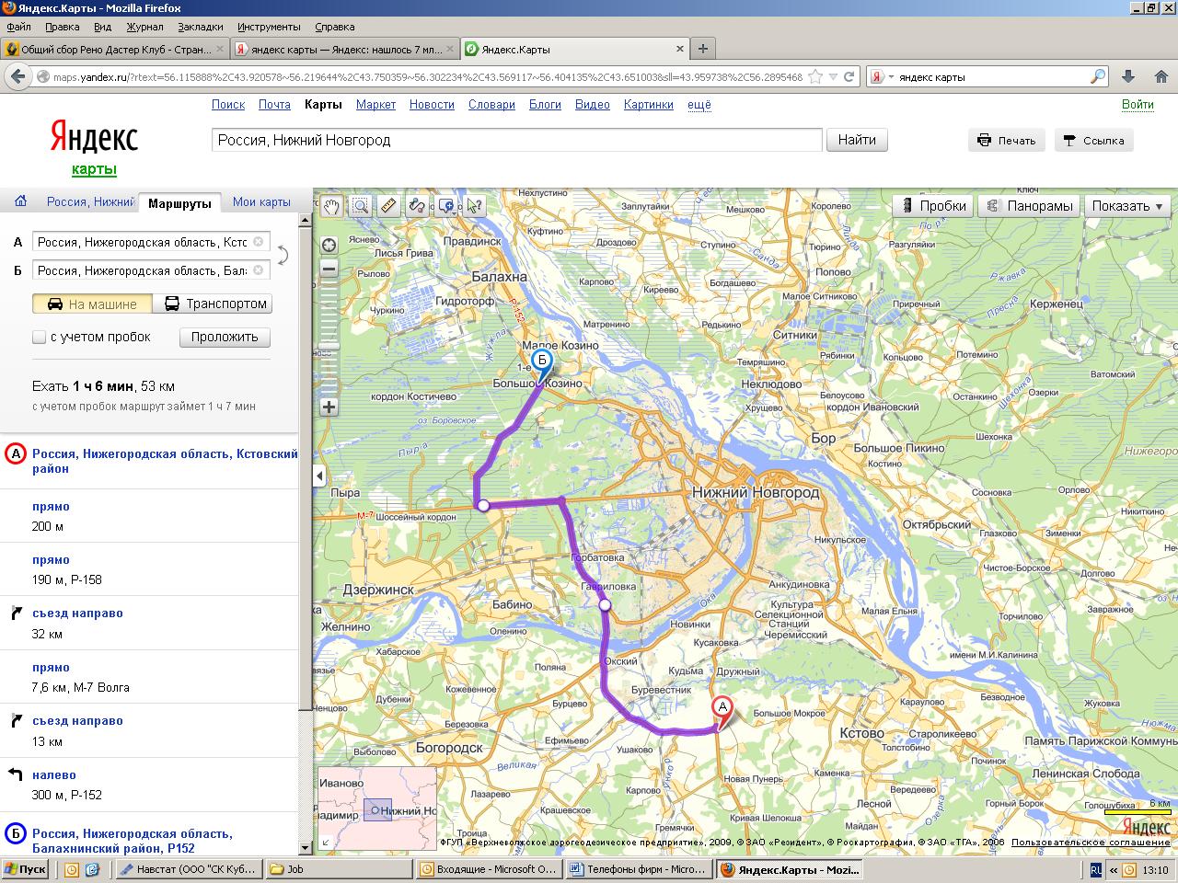1178x883 pixels.
Task: Go back in Firefox history
Action: 17,77
